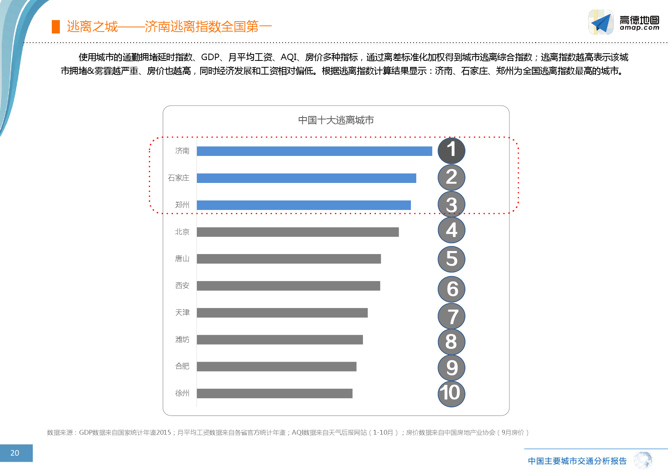Viewport: 668px width, 472px height.
Task: Select the gray bar for 北京
Action: point(298,232)
